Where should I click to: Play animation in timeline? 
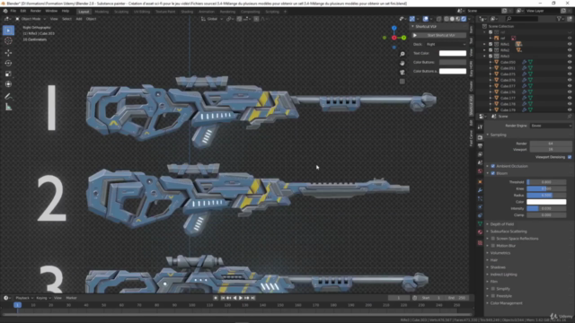241,298
